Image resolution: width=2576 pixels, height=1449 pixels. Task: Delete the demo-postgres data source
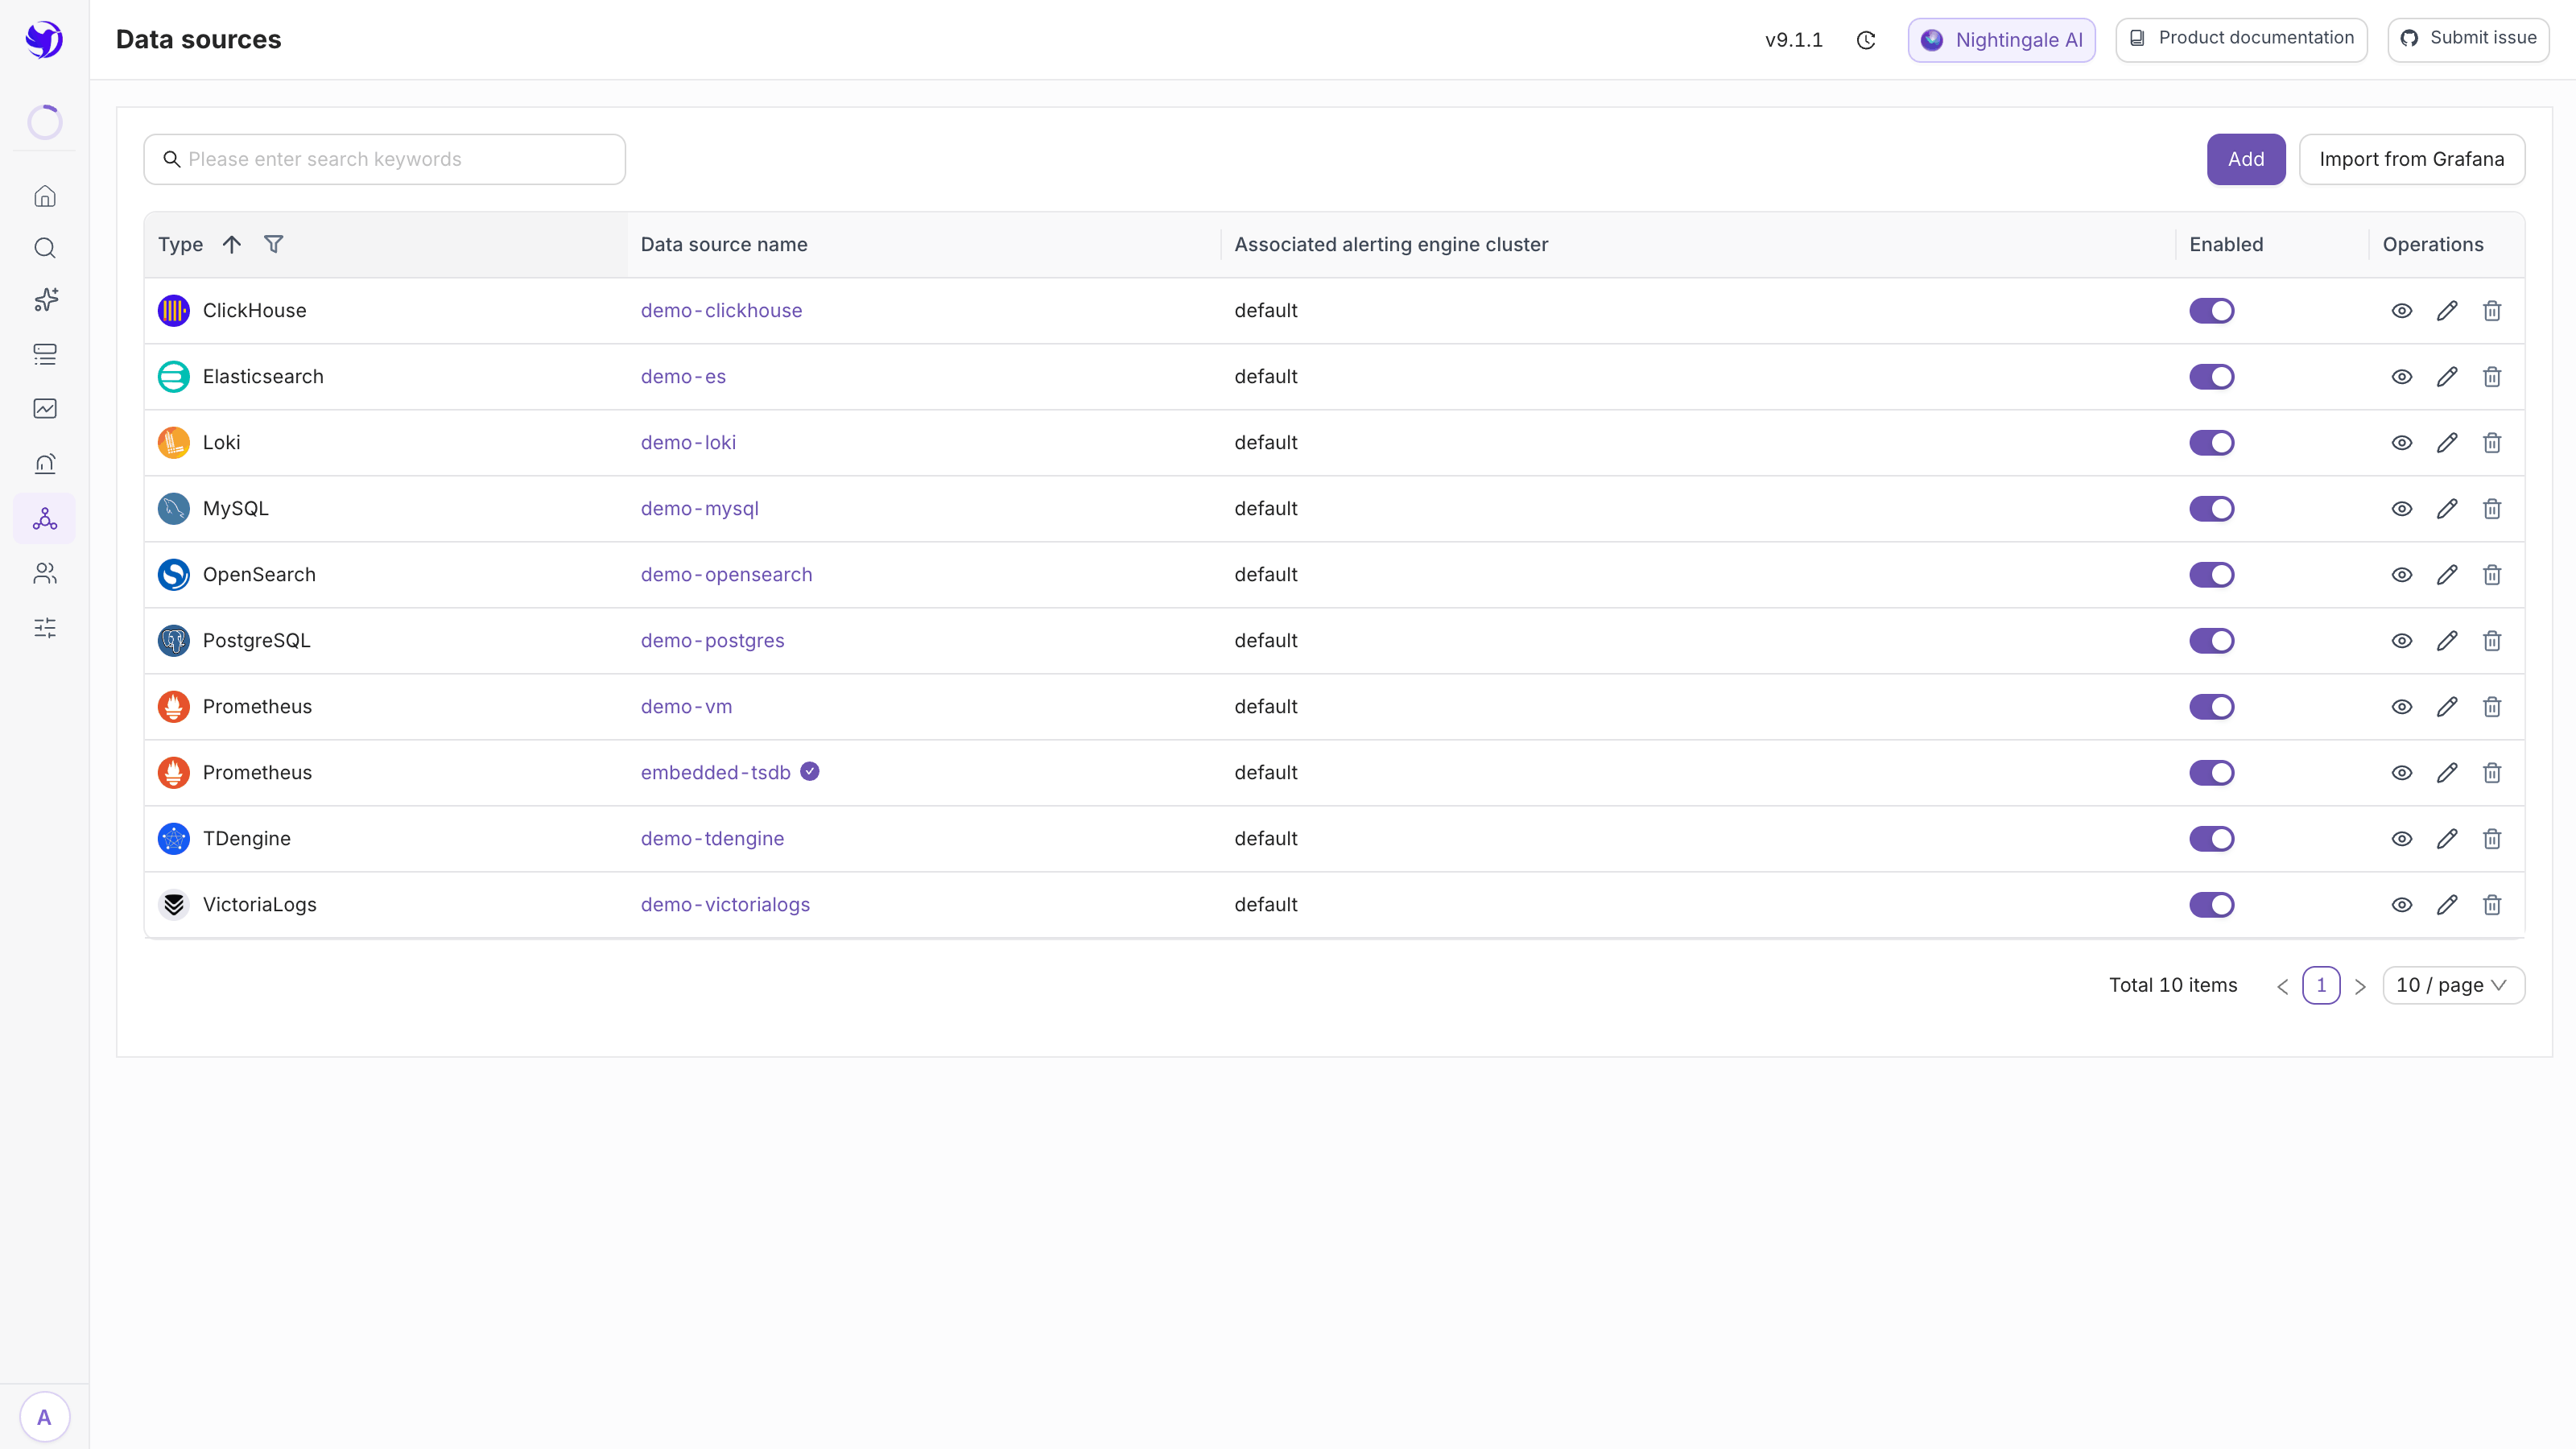point(2492,641)
